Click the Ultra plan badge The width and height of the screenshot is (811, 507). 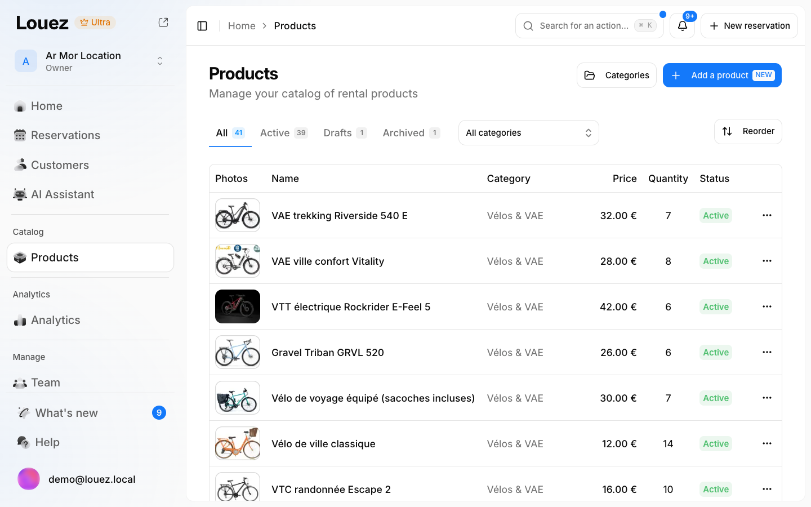[x=95, y=23]
